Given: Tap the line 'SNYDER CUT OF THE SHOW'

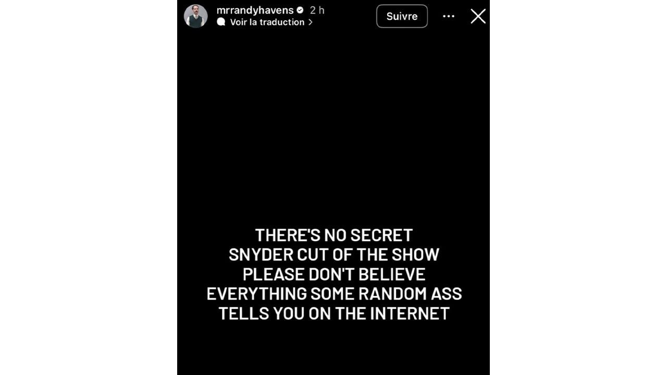Looking at the screenshot, I should 334,255.
